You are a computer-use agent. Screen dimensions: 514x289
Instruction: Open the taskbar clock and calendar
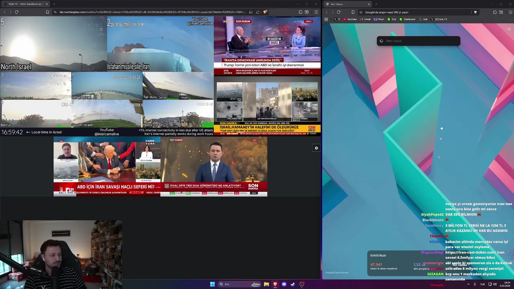click(505, 284)
